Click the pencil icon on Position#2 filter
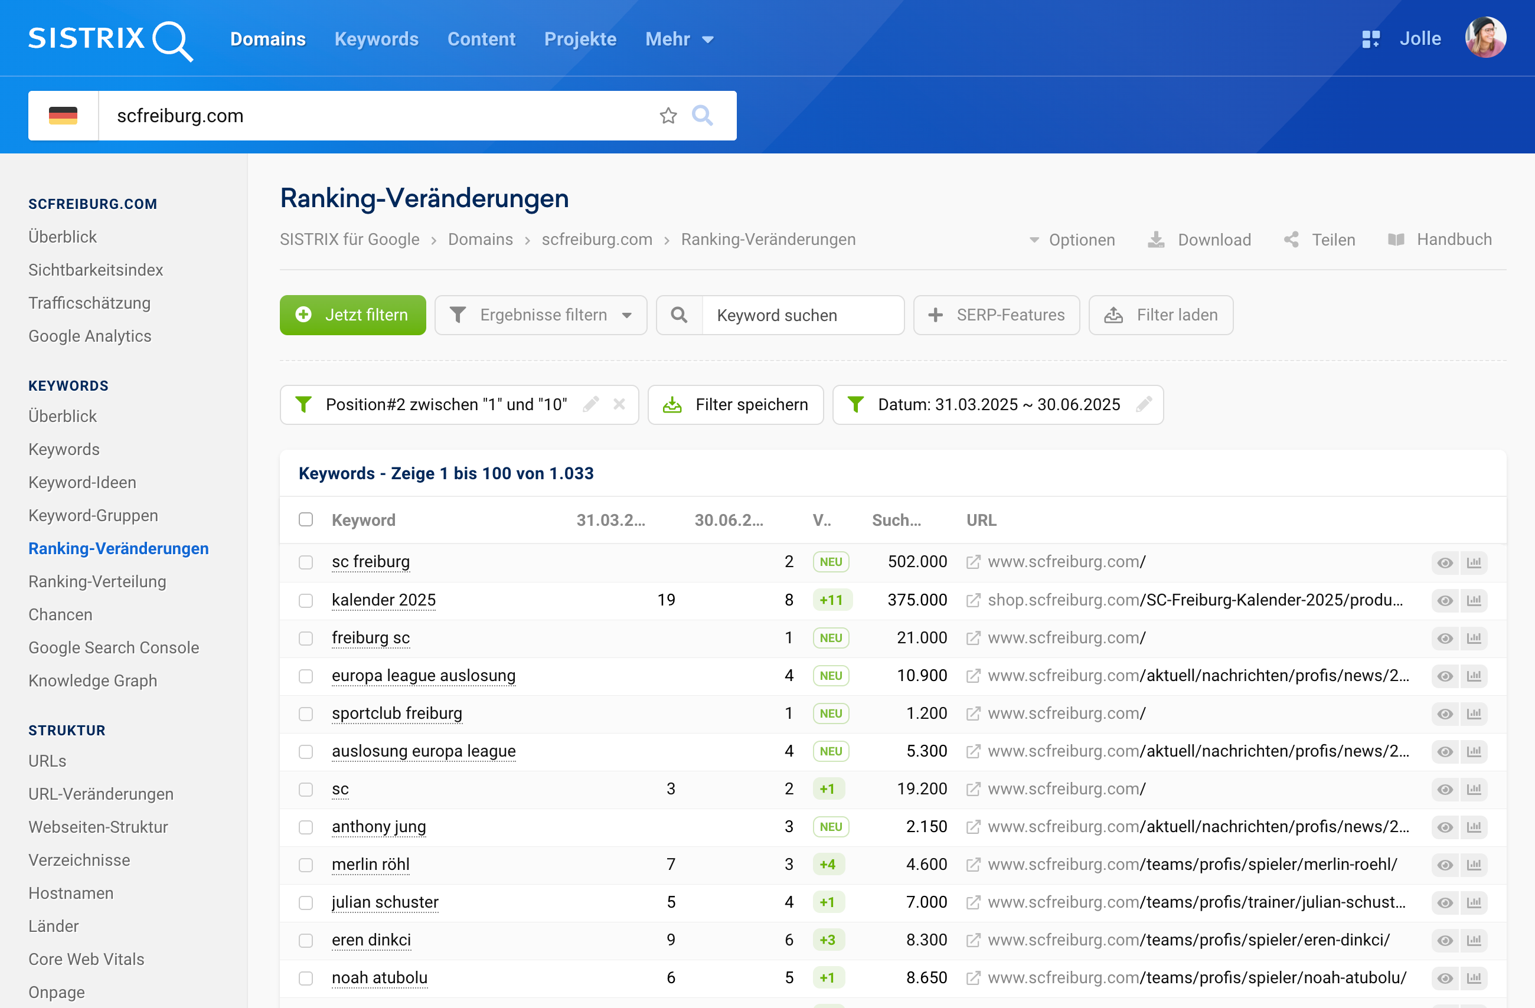1535x1008 pixels. pyautogui.click(x=591, y=404)
